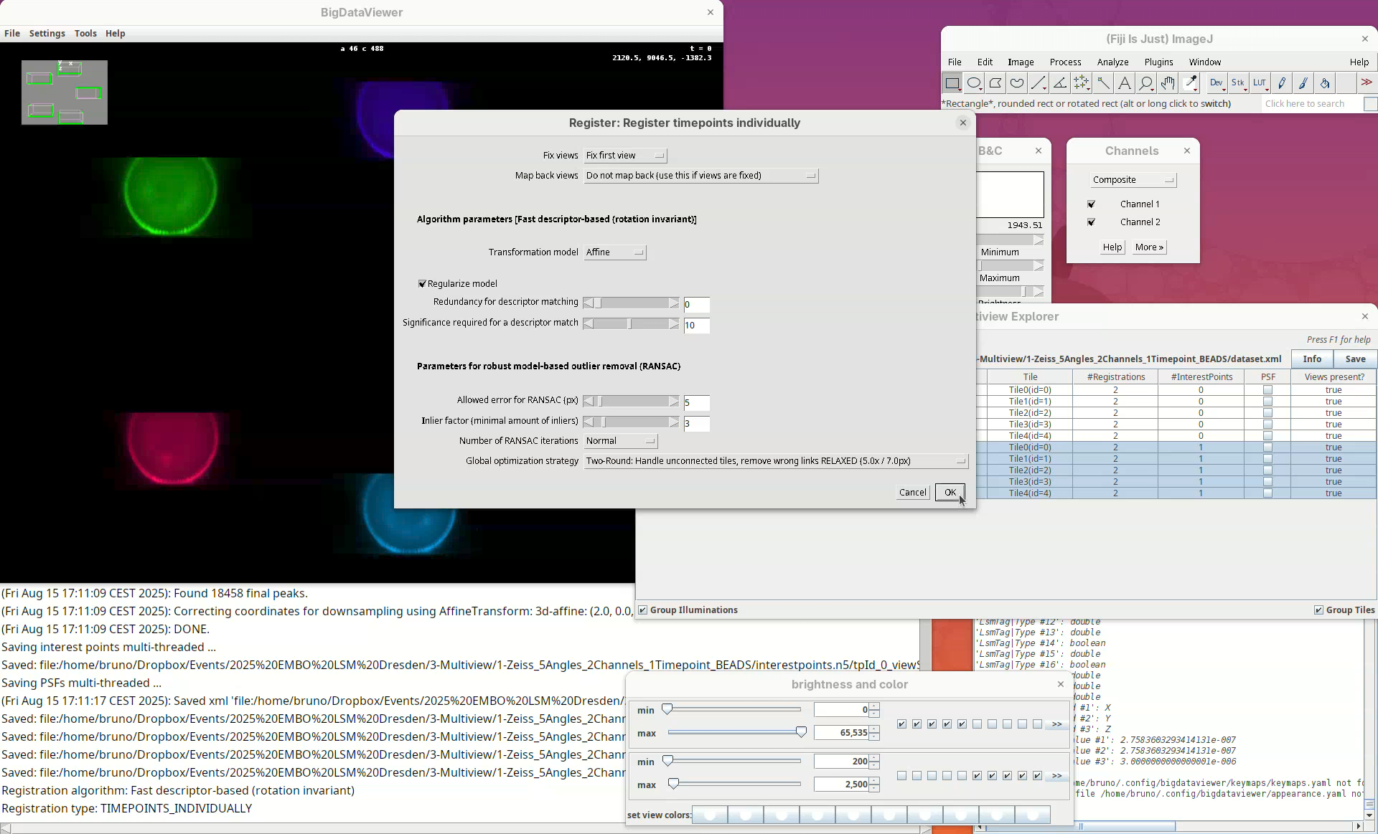Screen dimensions: 1378x834
Task: Click the Cancel button in Register dialog
Action: [912, 492]
